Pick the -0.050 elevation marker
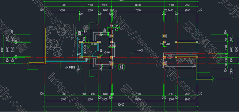This screenshot has width=239, height=112. [104, 54]
